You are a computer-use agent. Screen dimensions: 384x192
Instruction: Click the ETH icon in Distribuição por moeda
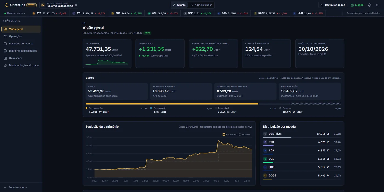click(265, 142)
